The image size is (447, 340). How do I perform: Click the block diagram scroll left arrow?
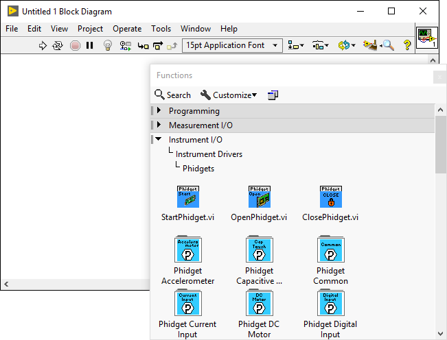point(6,284)
